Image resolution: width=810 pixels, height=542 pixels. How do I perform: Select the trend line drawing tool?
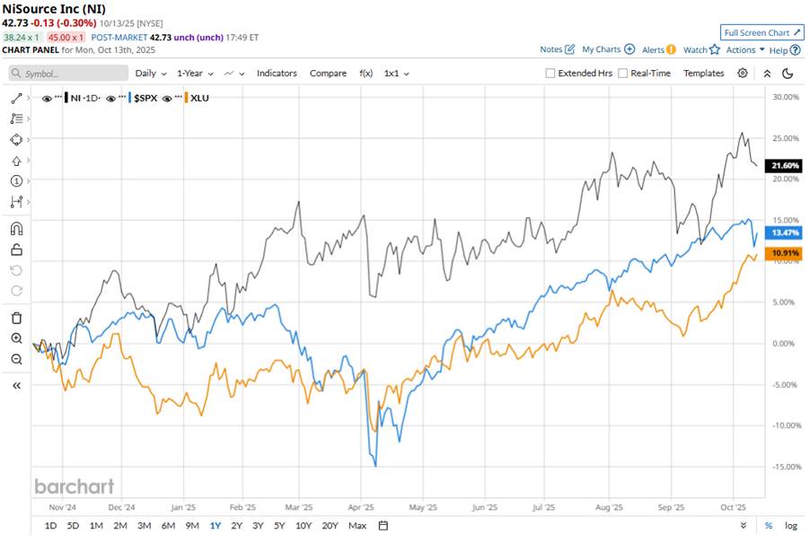pos(15,97)
